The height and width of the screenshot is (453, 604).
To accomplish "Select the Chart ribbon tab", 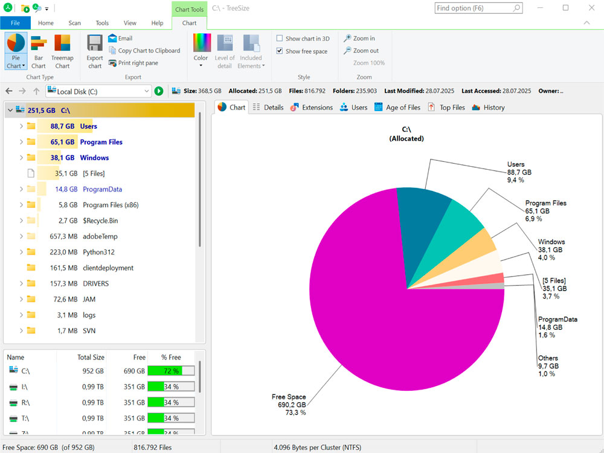I will pos(189,23).
